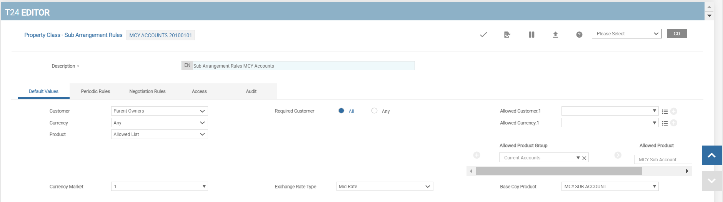Open the Please Select dropdown
This screenshot has height=202, width=723.
tap(626, 34)
